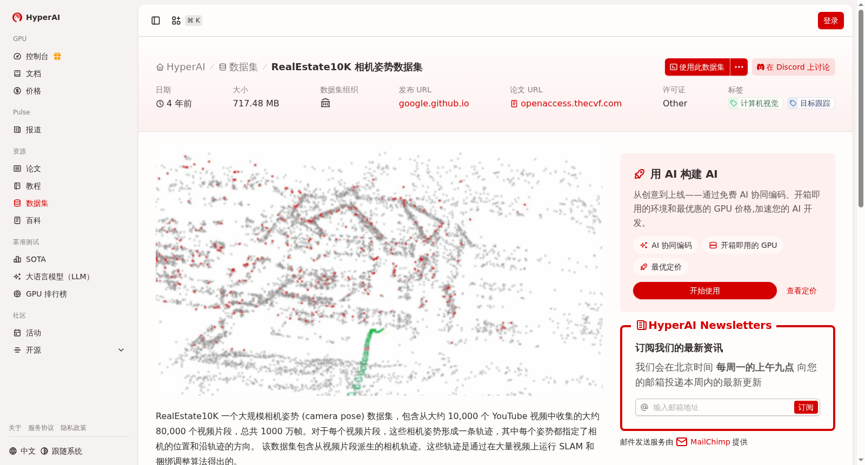
Task: Expand the 开源 chevron in sidebar
Action: pos(121,350)
